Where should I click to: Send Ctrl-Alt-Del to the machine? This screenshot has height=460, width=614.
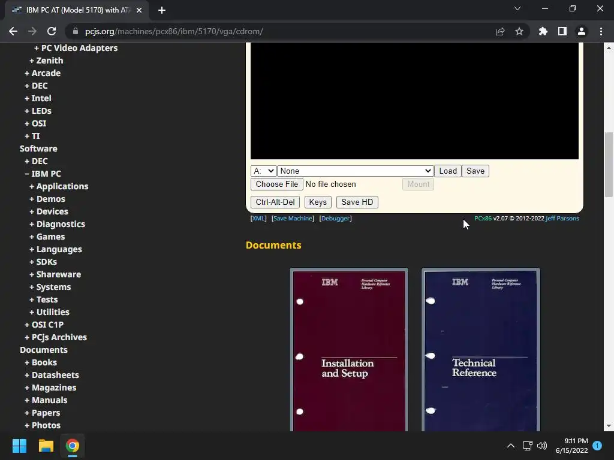[275, 202]
